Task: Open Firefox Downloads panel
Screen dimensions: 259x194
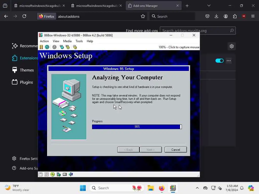Action: (x=217, y=16)
